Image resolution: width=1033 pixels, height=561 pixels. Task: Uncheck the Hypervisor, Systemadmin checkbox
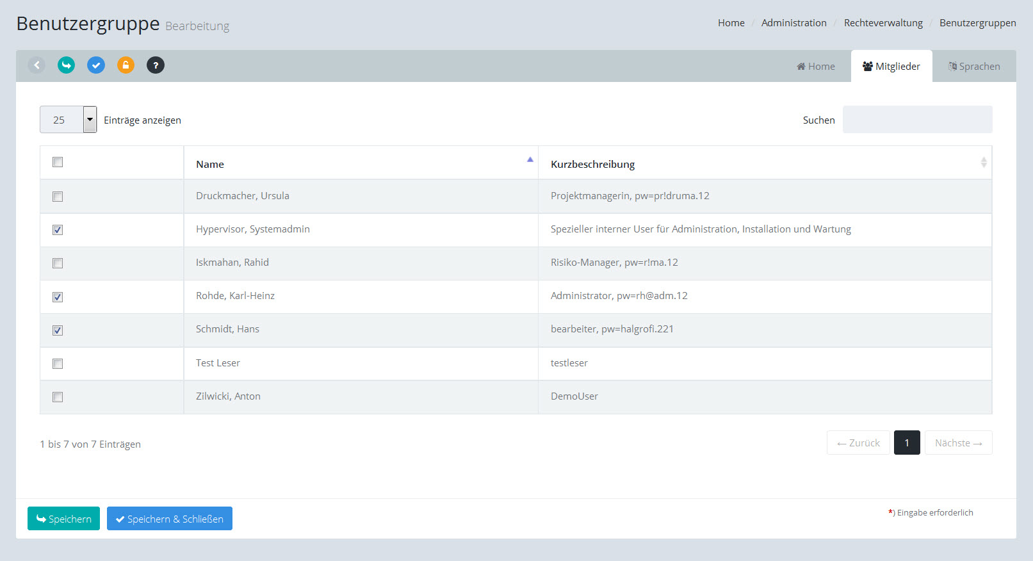[58, 230]
